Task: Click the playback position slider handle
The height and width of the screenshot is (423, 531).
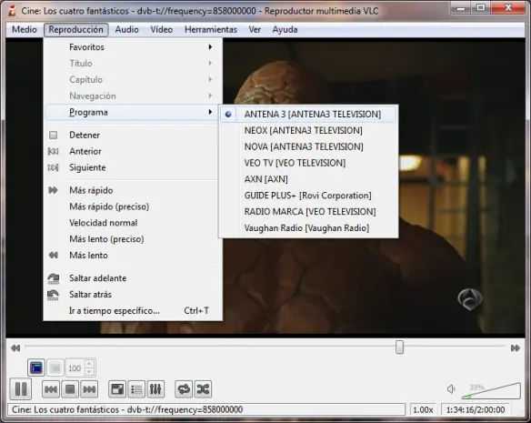Action: [x=399, y=347]
